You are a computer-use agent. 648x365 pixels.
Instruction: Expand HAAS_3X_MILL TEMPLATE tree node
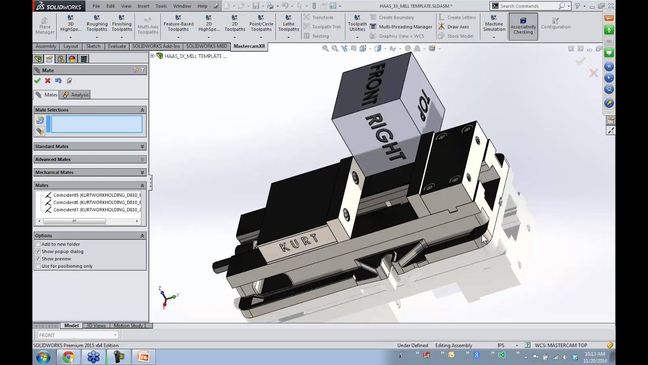[152, 56]
